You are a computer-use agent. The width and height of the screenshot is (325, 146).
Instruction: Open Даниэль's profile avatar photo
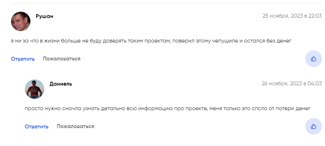click(x=35, y=89)
